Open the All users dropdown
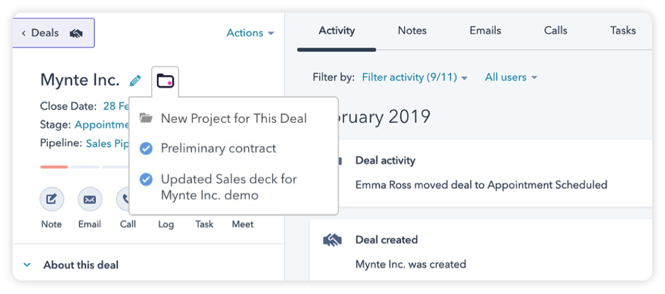The image size is (665, 294). (x=511, y=78)
